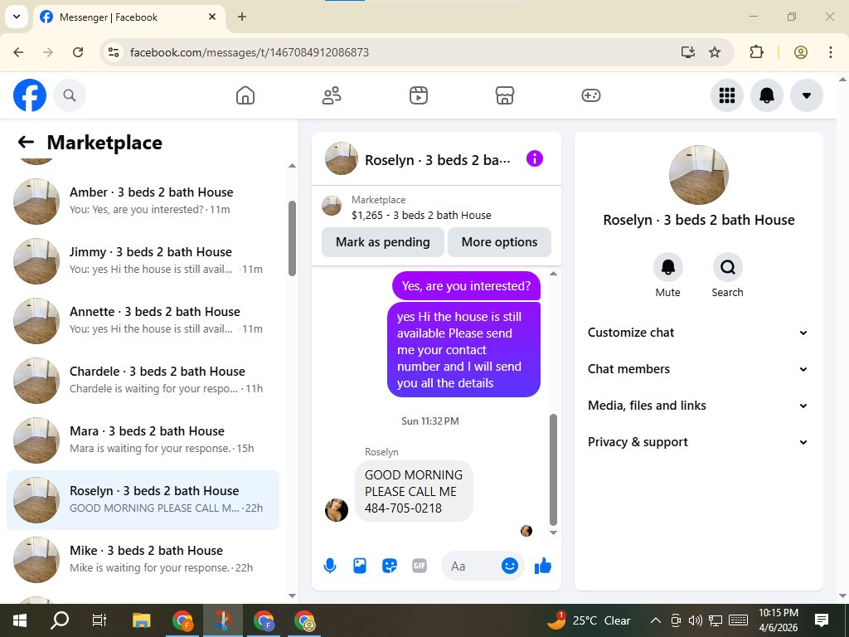
Task: Click Mark as pending button
Action: [x=383, y=242]
